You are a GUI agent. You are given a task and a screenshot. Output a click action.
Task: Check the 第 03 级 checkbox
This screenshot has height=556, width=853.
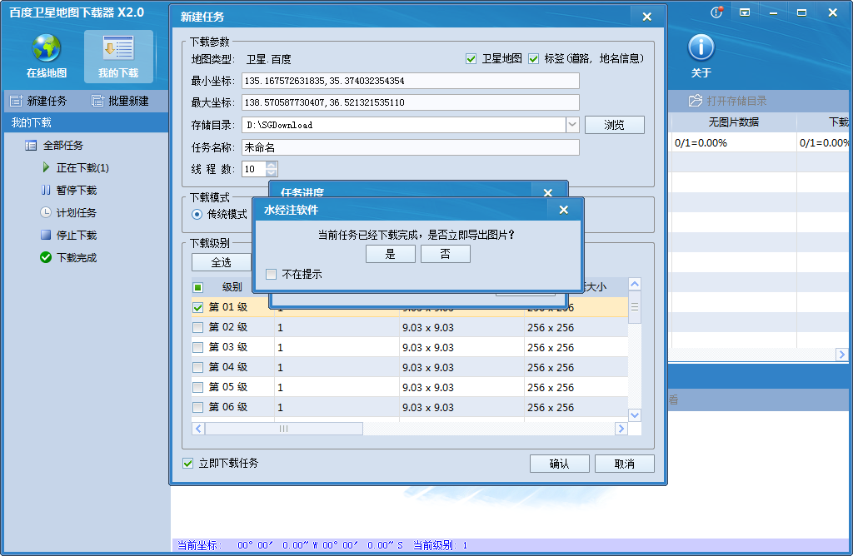[x=198, y=347]
